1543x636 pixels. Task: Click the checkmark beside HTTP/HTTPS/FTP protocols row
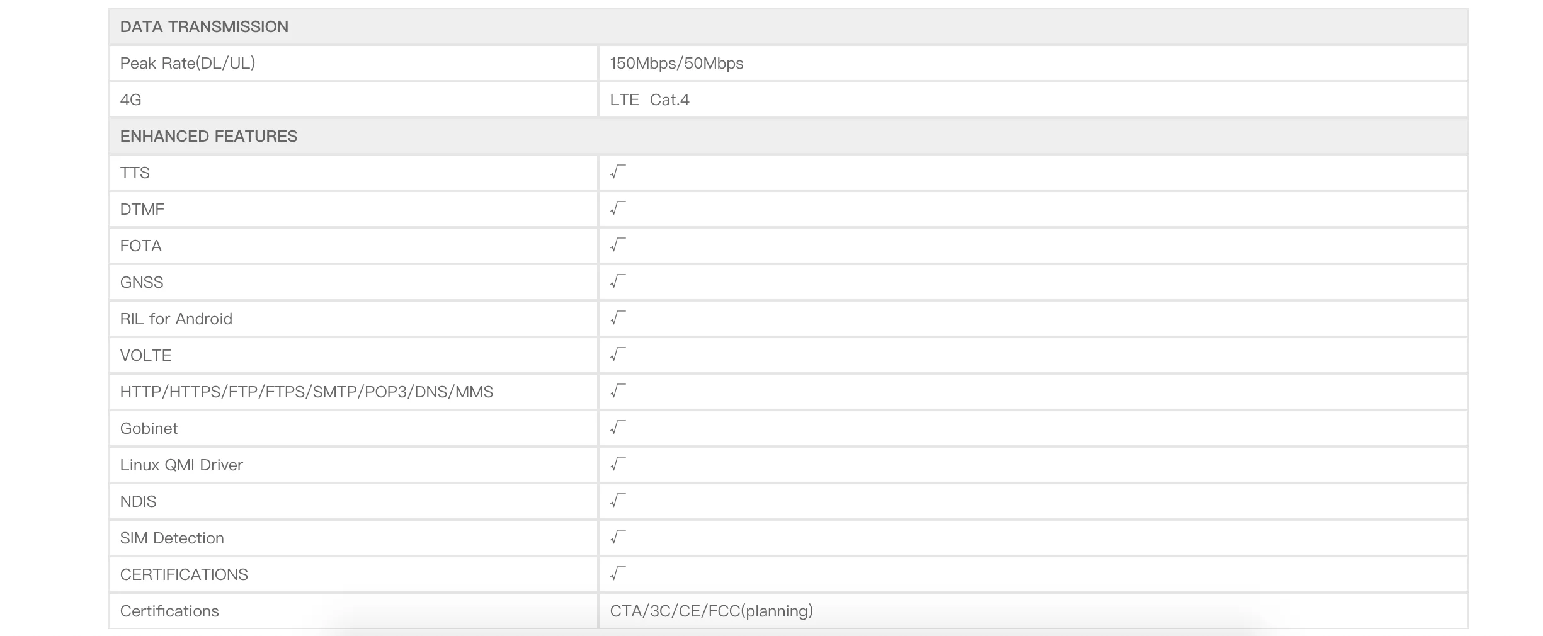[618, 391]
